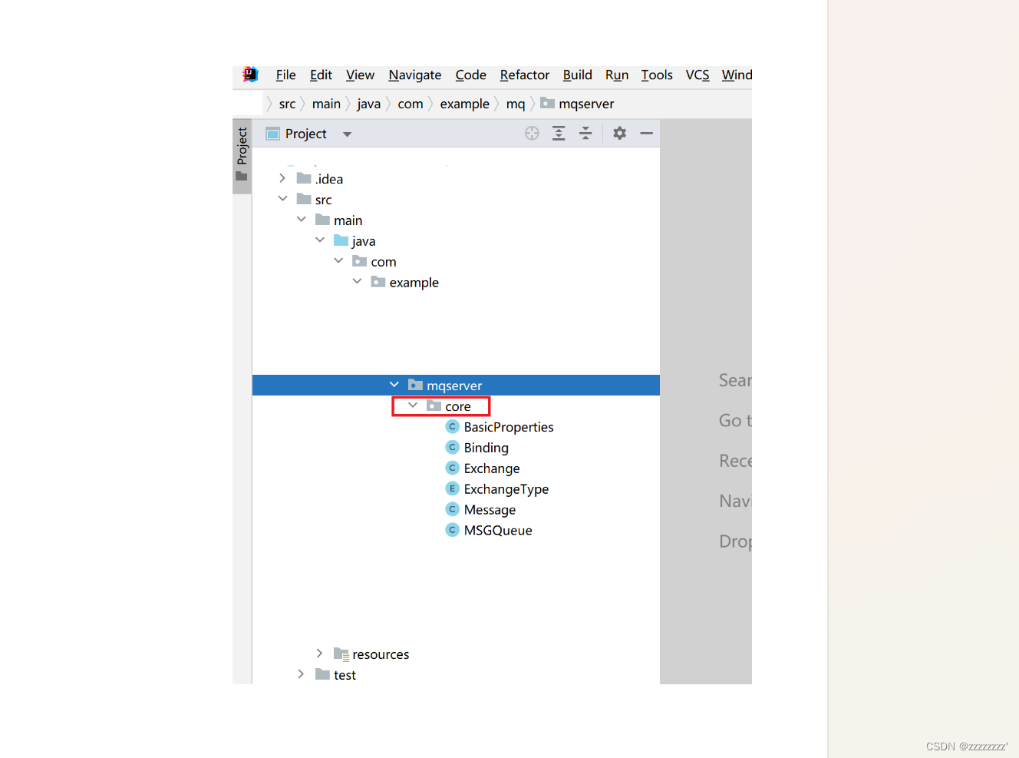
Task: Select the Message class
Action: coord(490,510)
